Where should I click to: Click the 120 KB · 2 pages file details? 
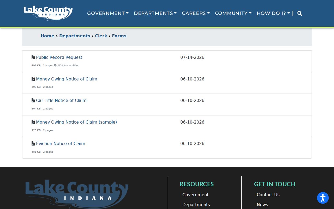click(x=42, y=130)
